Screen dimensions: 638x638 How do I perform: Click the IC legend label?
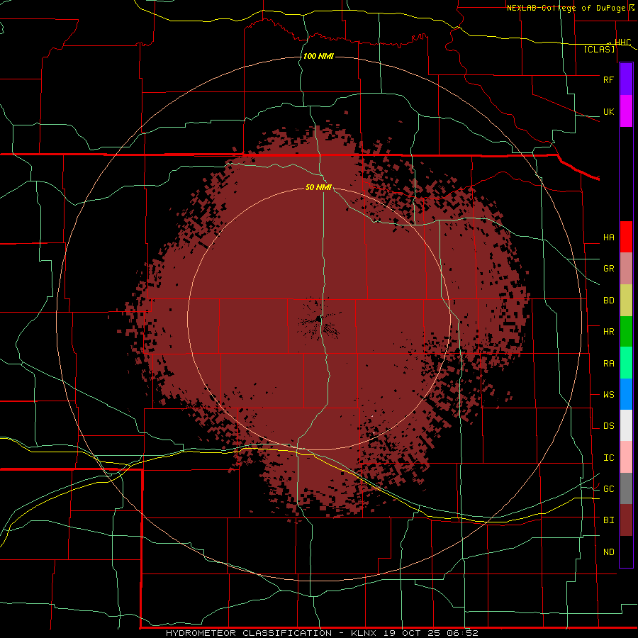point(608,458)
